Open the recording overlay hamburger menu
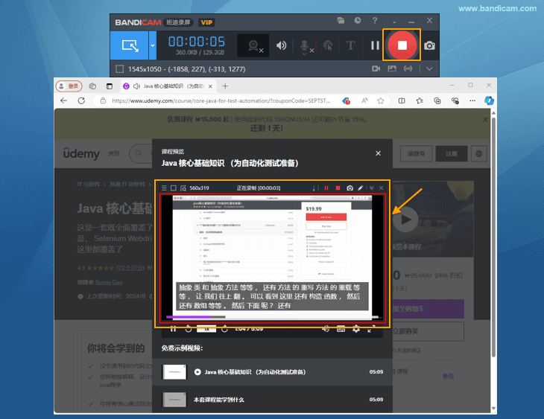 (x=164, y=188)
